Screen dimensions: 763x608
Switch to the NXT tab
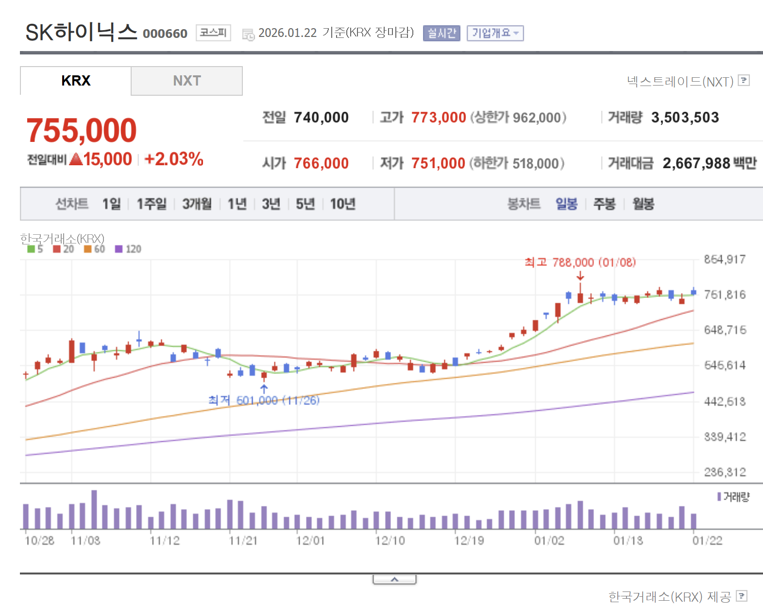point(187,81)
